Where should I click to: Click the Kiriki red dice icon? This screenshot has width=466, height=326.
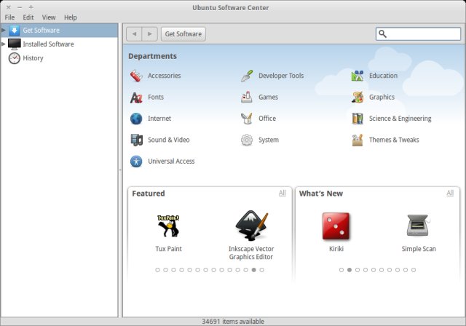tap(336, 226)
